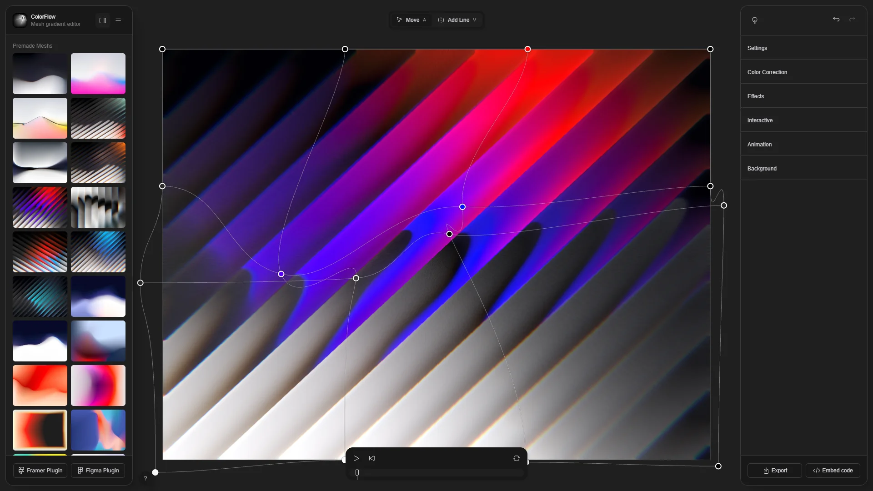Toggle the animation loop icon

coord(517,458)
